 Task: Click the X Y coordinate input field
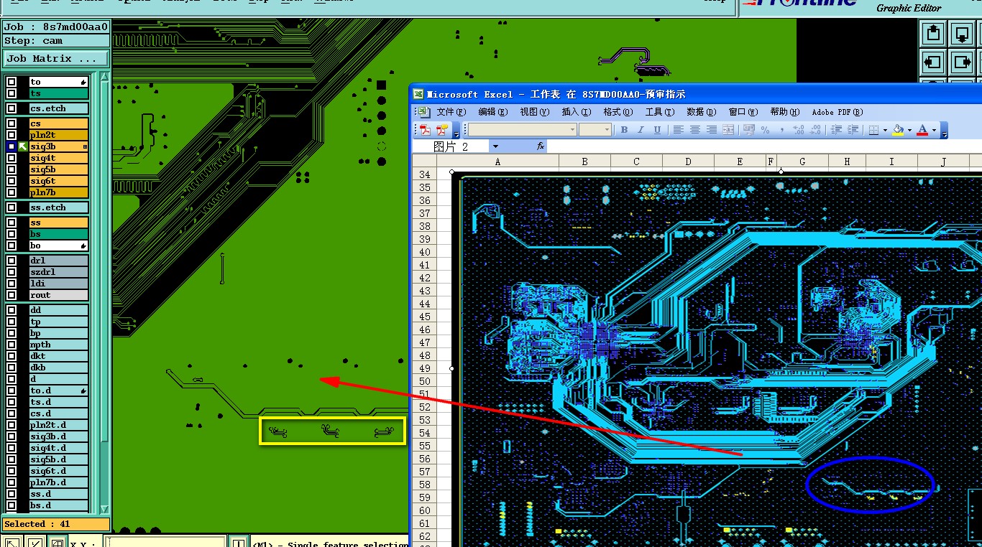[165, 543]
